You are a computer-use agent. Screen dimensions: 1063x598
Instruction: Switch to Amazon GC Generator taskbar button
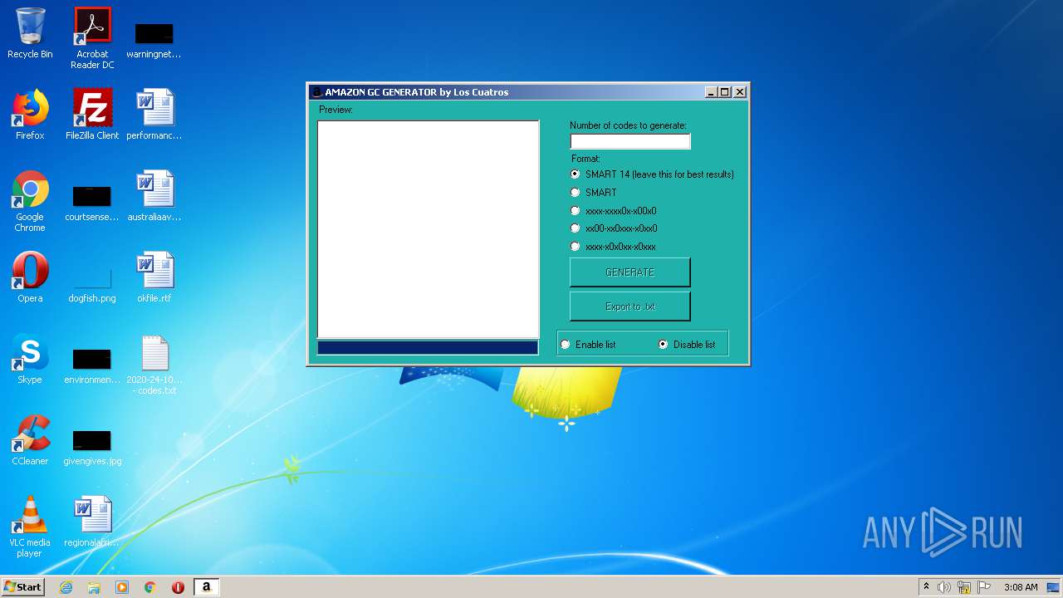pos(206,587)
